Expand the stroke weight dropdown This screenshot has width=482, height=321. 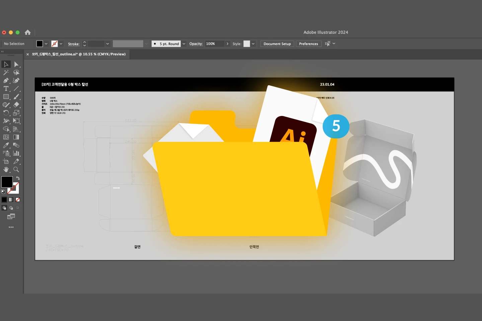[107, 44]
